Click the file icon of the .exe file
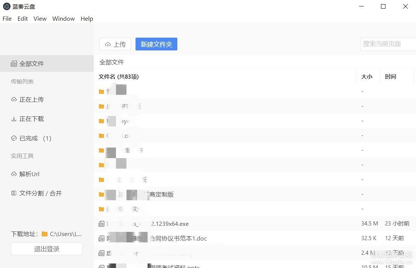 tap(101, 224)
